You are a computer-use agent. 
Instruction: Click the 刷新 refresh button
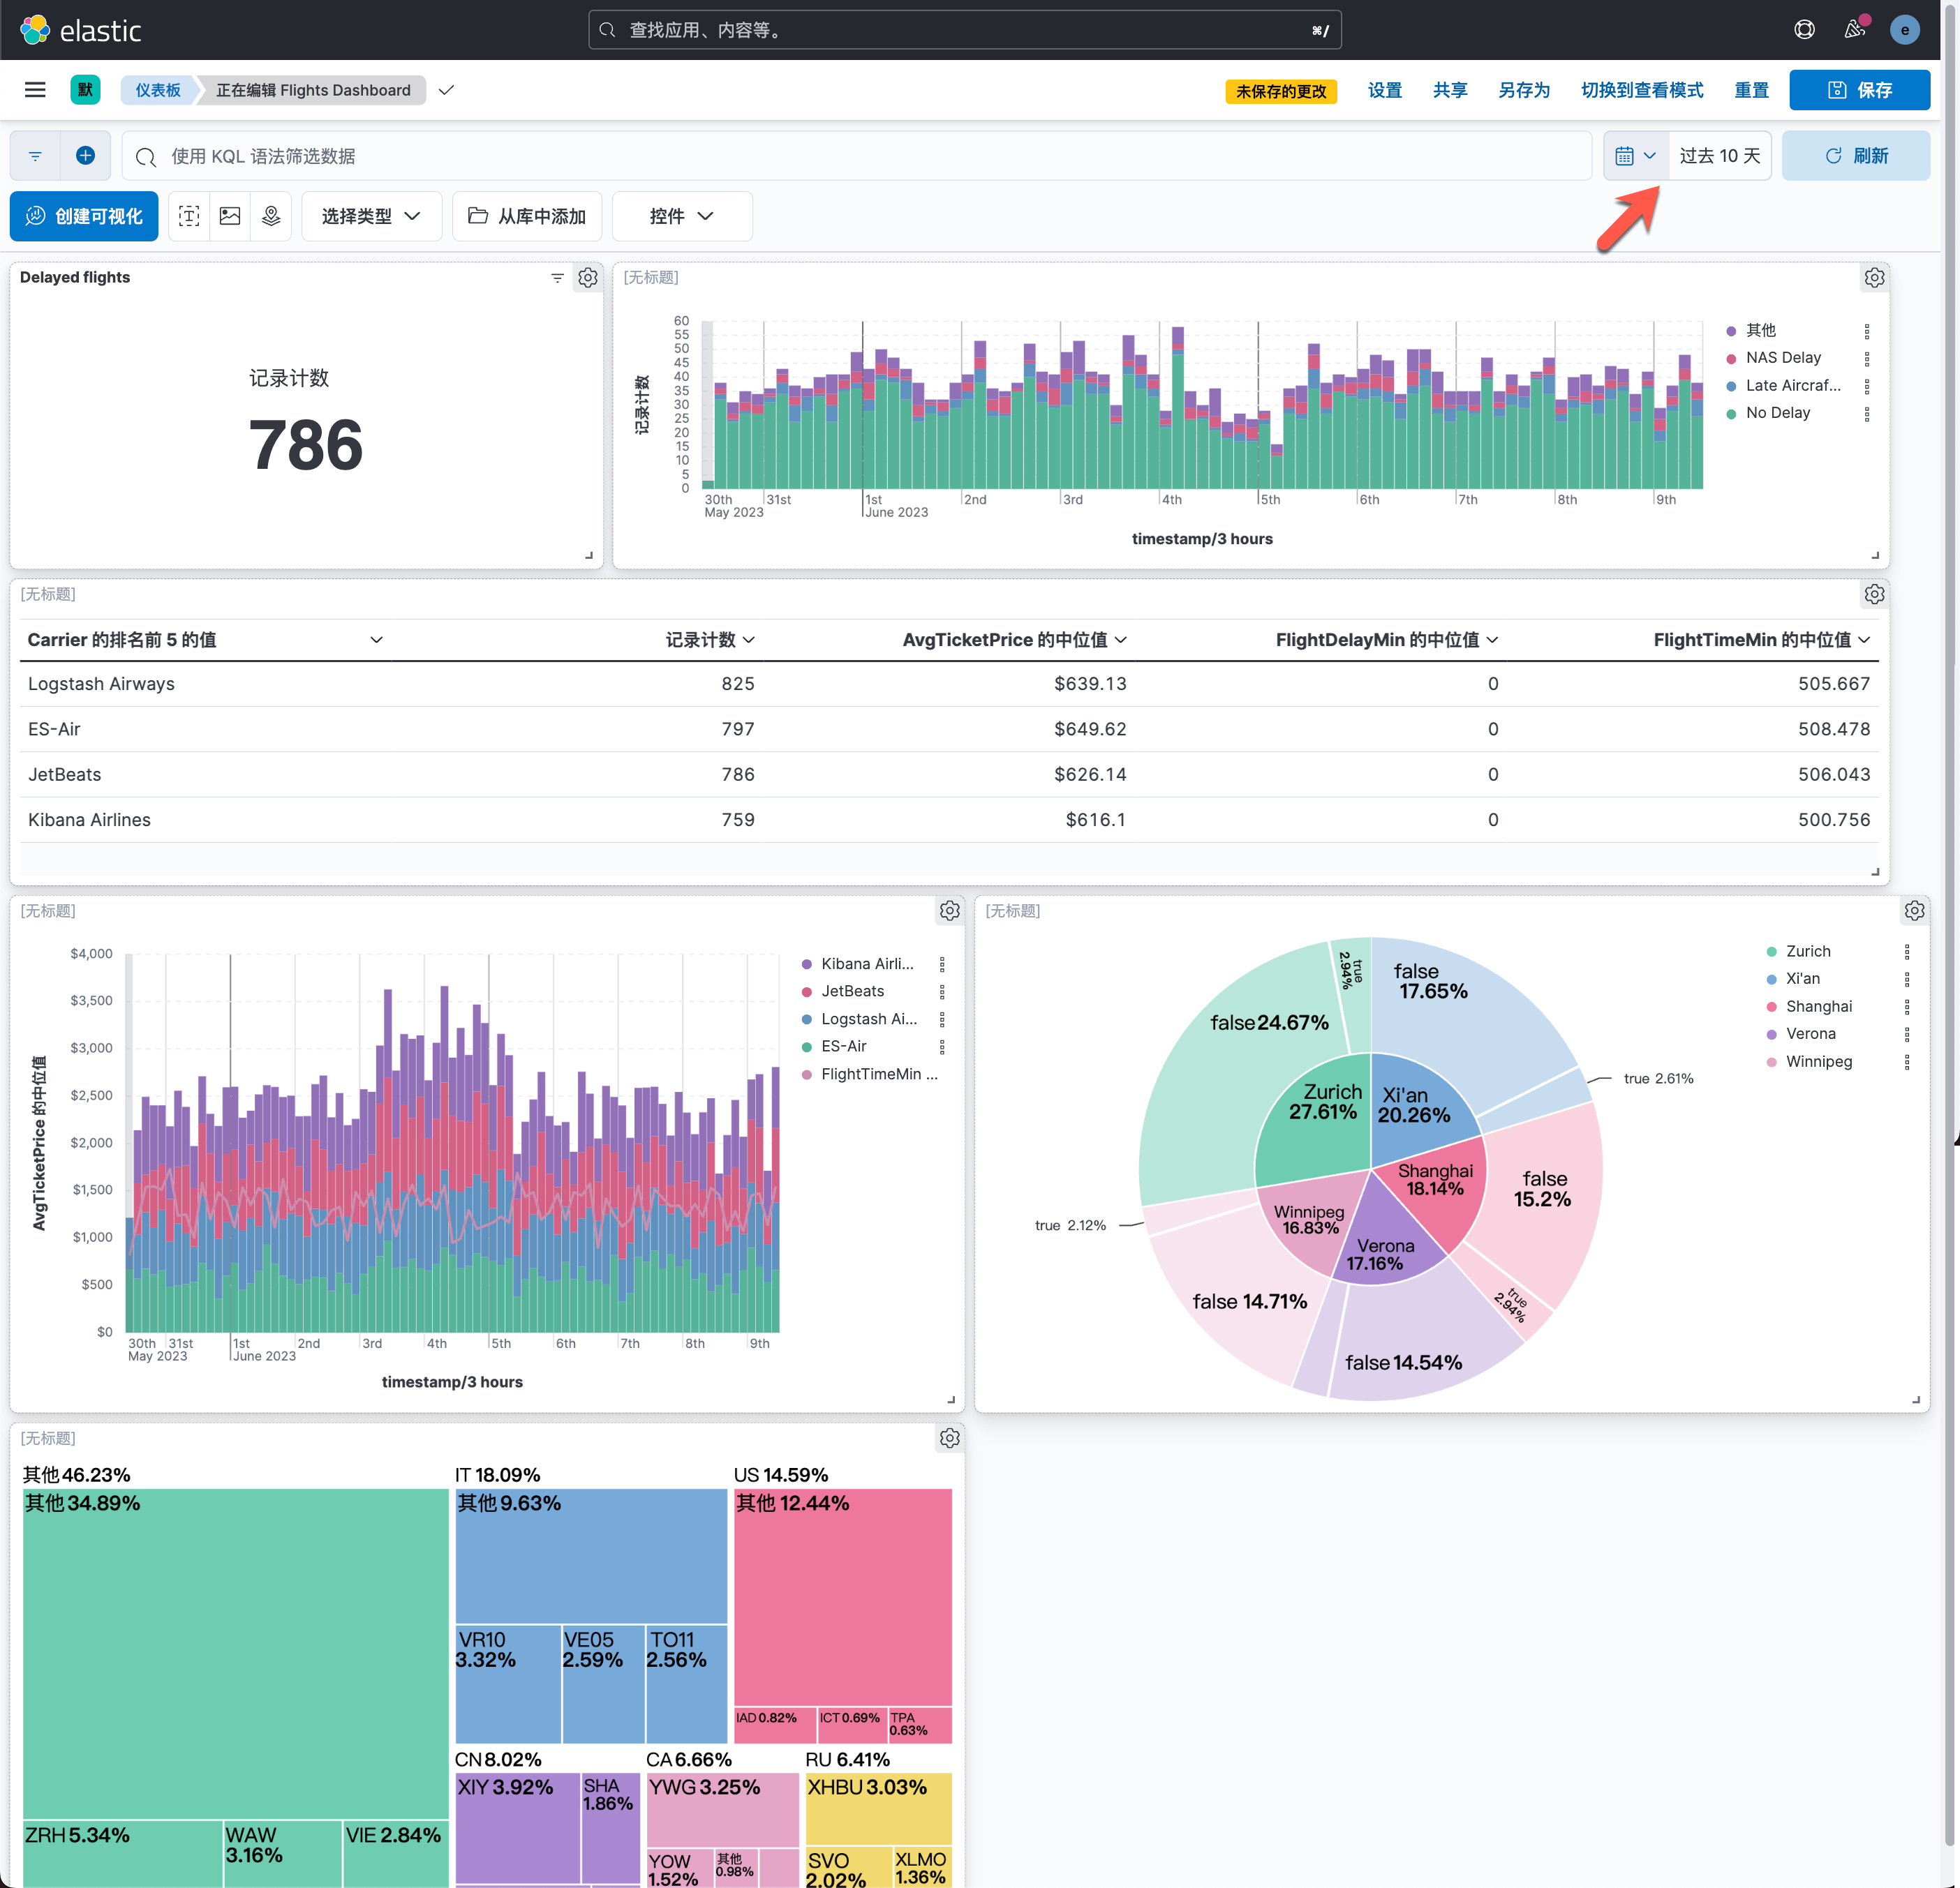pos(1855,156)
